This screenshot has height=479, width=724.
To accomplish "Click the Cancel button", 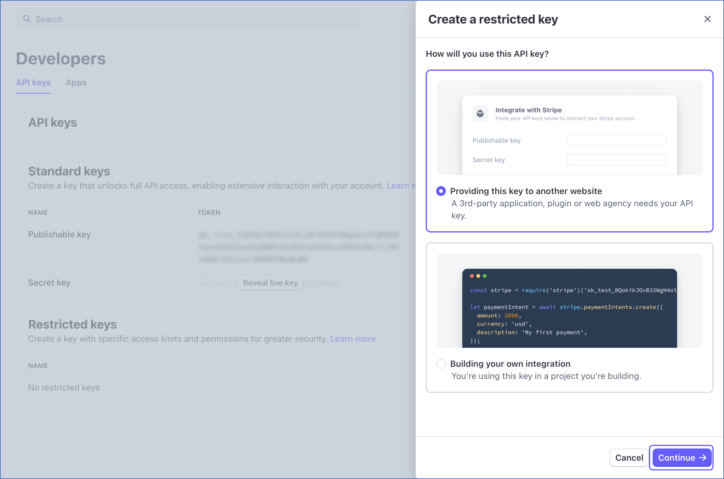I will pyautogui.click(x=629, y=457).
